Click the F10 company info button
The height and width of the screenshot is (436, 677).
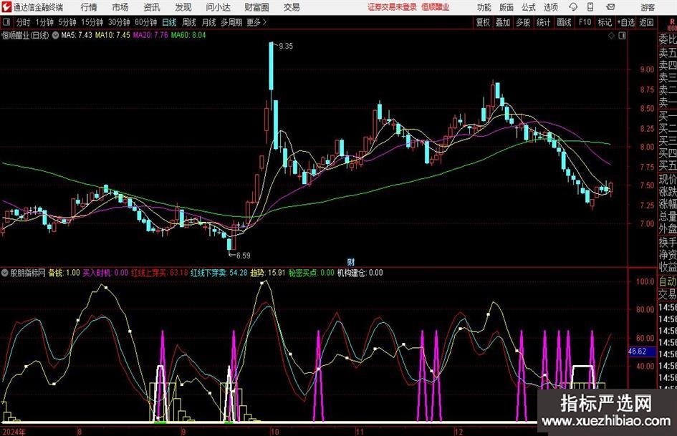coord(585,22)
